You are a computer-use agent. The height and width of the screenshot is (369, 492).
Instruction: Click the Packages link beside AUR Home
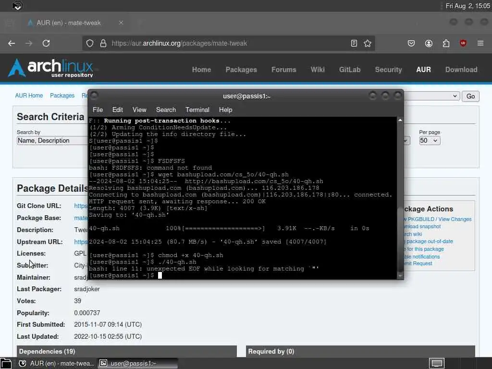coord(62,96)
